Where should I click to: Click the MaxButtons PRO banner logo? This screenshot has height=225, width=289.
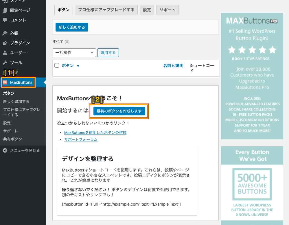[x=252, y=21]
